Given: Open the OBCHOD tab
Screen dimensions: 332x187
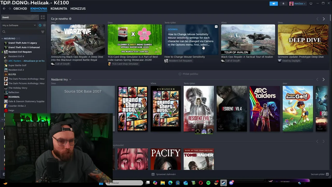Looking at the screenshot, I should pyautogui.click(x=20, y=9).
